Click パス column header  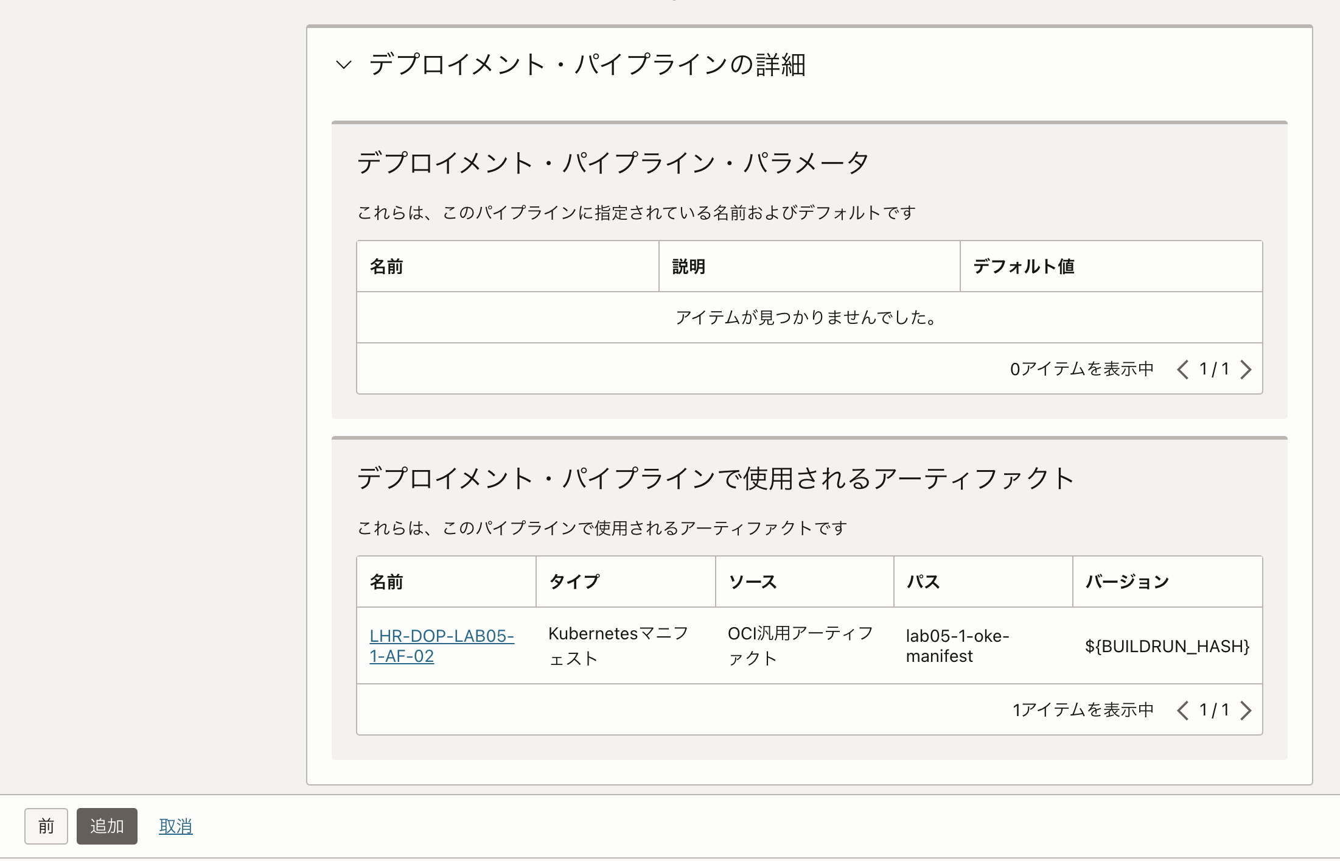[923, 582]
